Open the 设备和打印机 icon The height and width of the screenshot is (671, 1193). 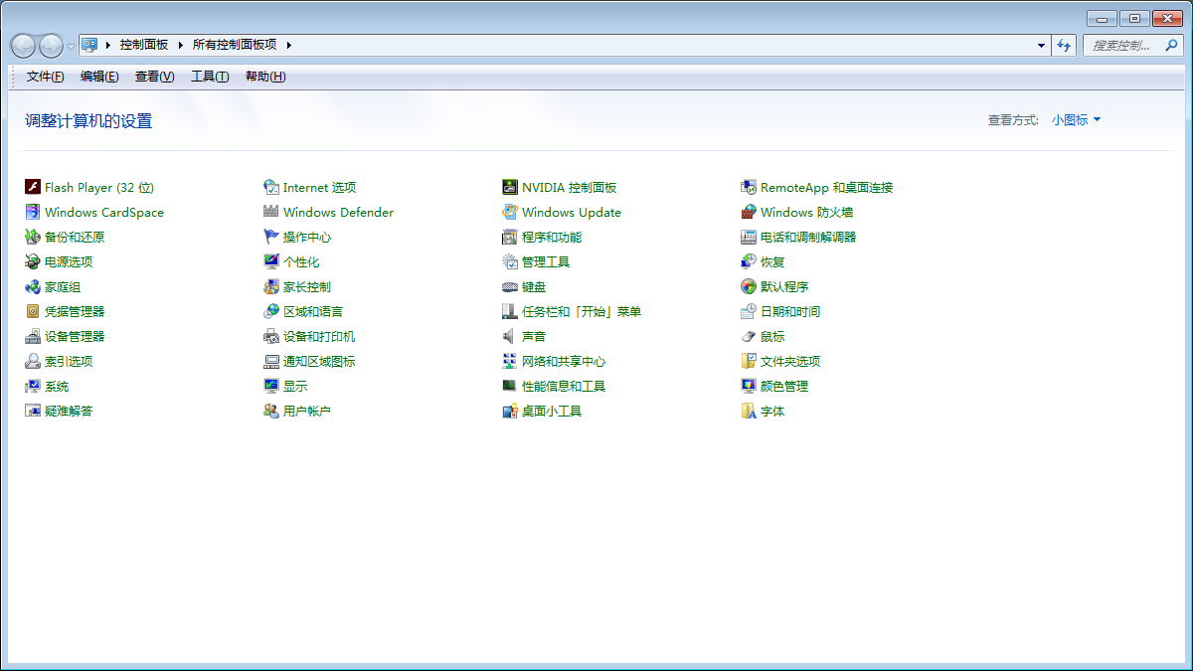pos(271,336)
